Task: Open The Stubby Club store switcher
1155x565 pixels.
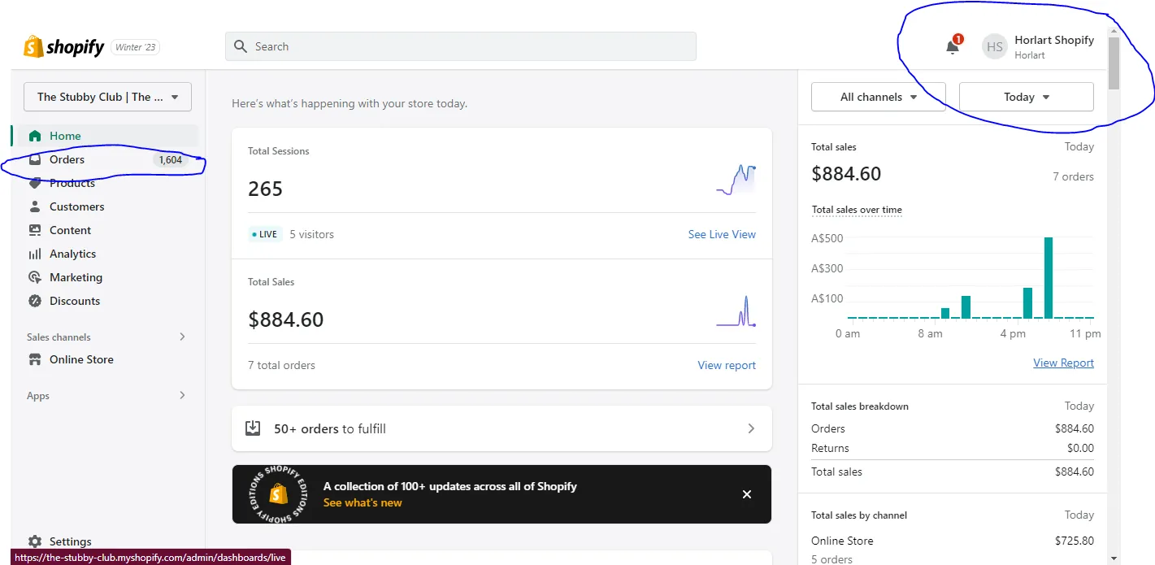Action: (107, 97)
